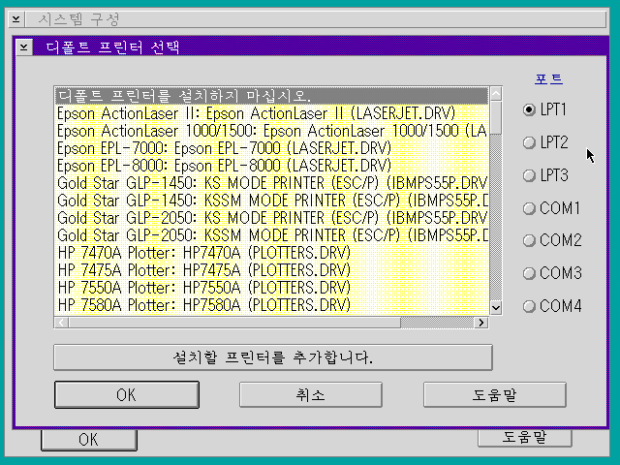Click the horizontal scroll right arrow
Screen dimensions: 620x465
[x=480, y=323]
